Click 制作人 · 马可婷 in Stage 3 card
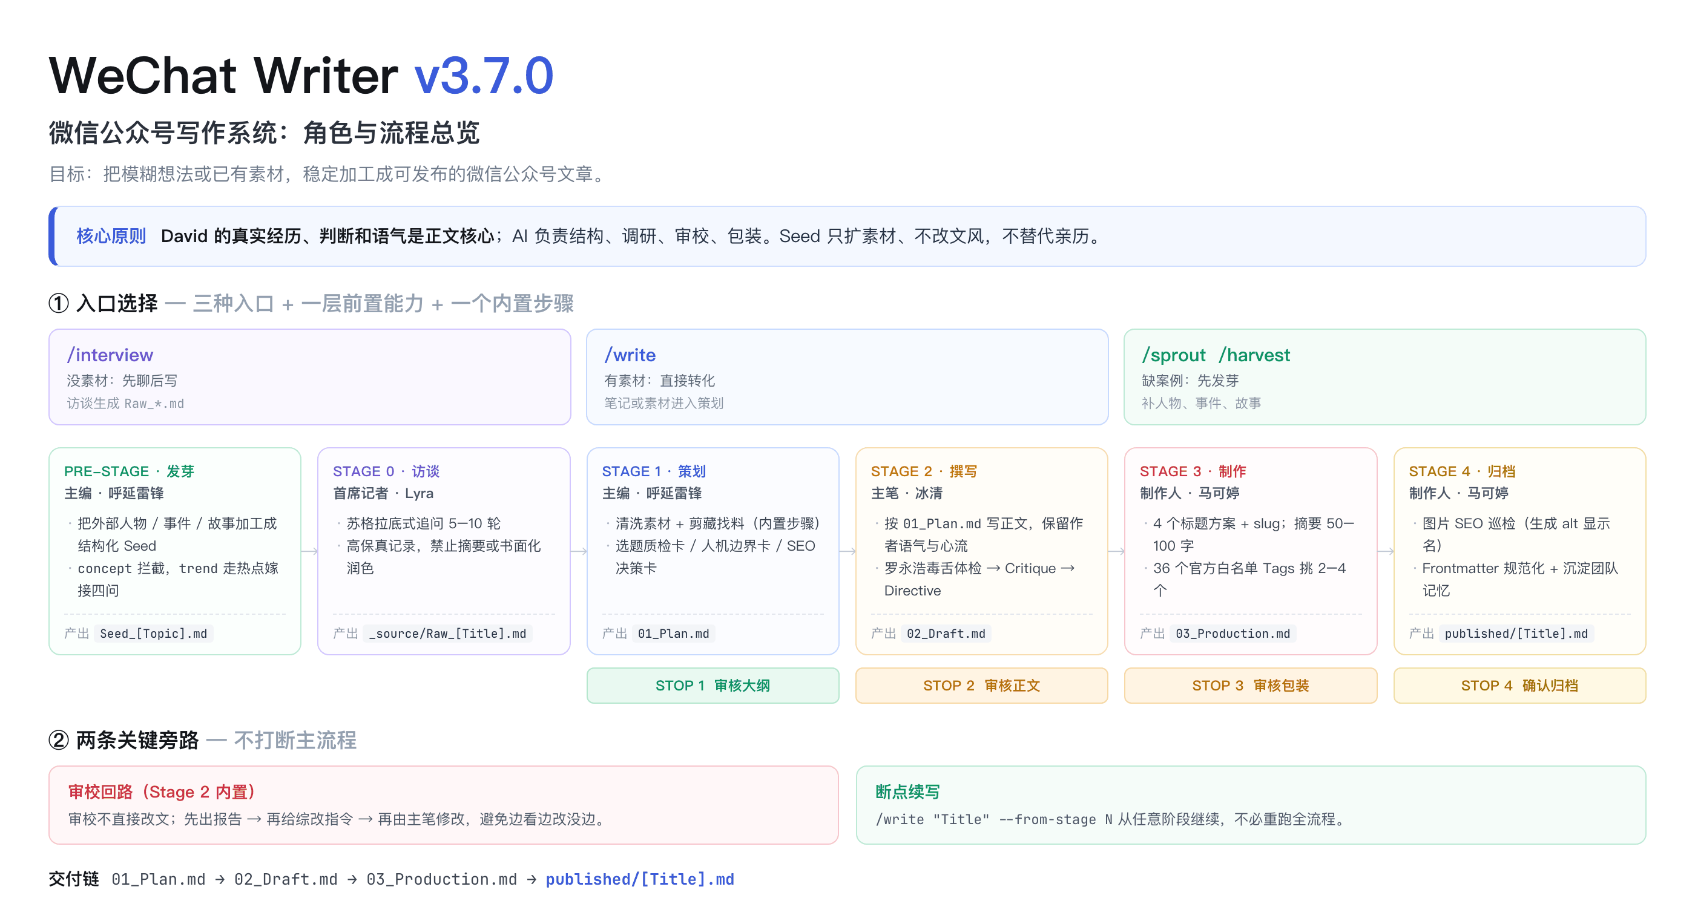1695x924 pixels. 1189,493
